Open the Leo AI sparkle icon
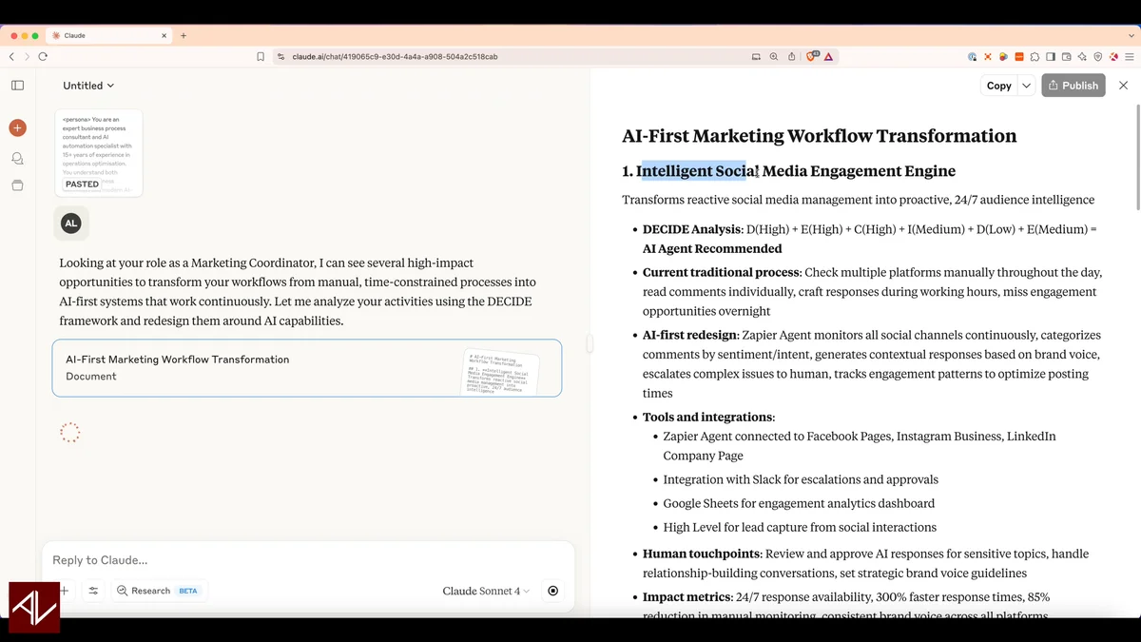 pos(1082,57)
